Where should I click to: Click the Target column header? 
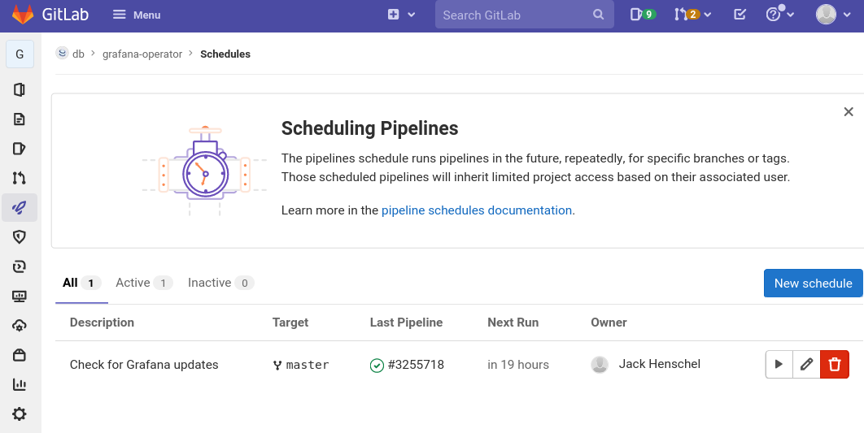[290, 323]
